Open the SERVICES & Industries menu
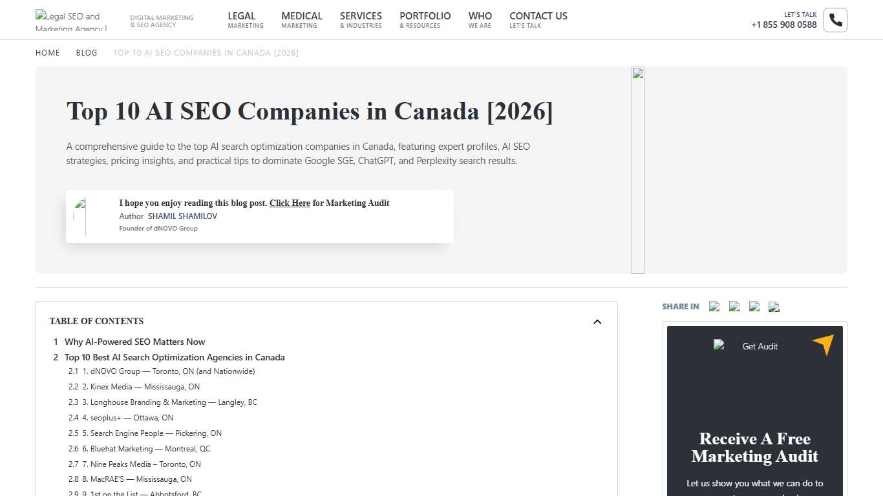The width and height of the screenshot is (883, 496). [361, 20]
